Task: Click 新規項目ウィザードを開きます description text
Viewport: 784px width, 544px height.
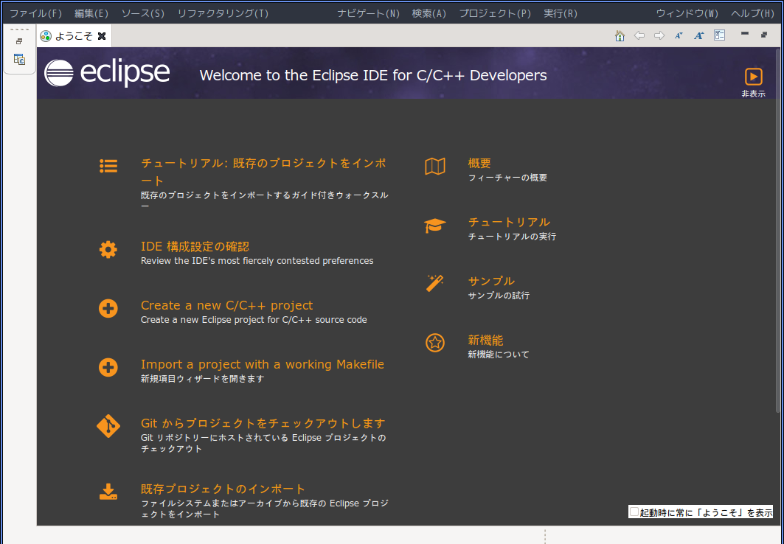Action: pos(203,379)
